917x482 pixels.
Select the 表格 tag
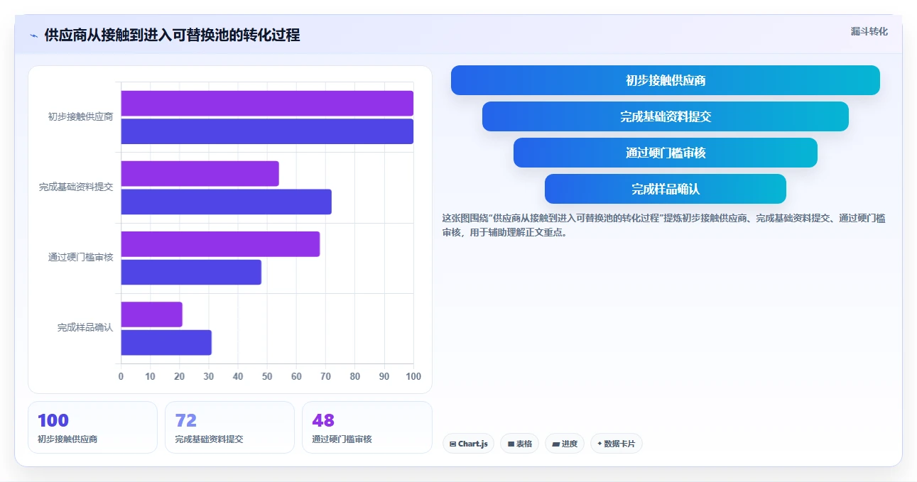coord(519,444)
